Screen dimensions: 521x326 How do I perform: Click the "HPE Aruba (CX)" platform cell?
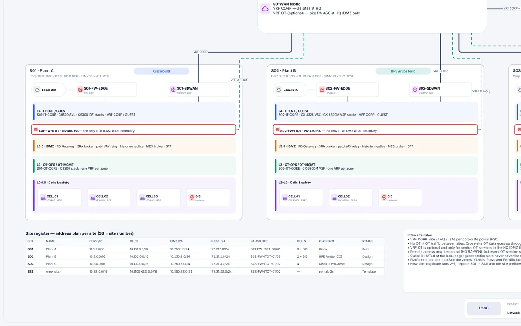330,256
